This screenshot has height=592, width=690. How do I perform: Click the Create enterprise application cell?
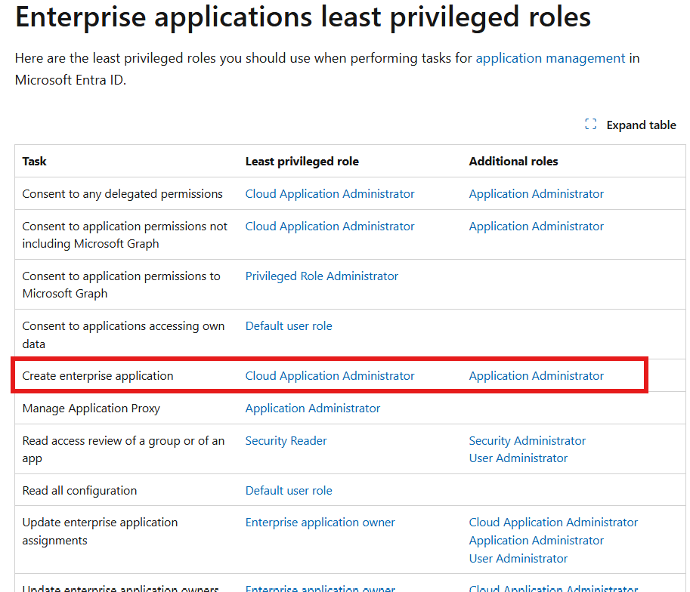pos(97,375)
